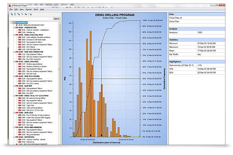Open the Format menu
Image resolution: width=233 pixels, height=155 pixels.
[x=28, y=9]
